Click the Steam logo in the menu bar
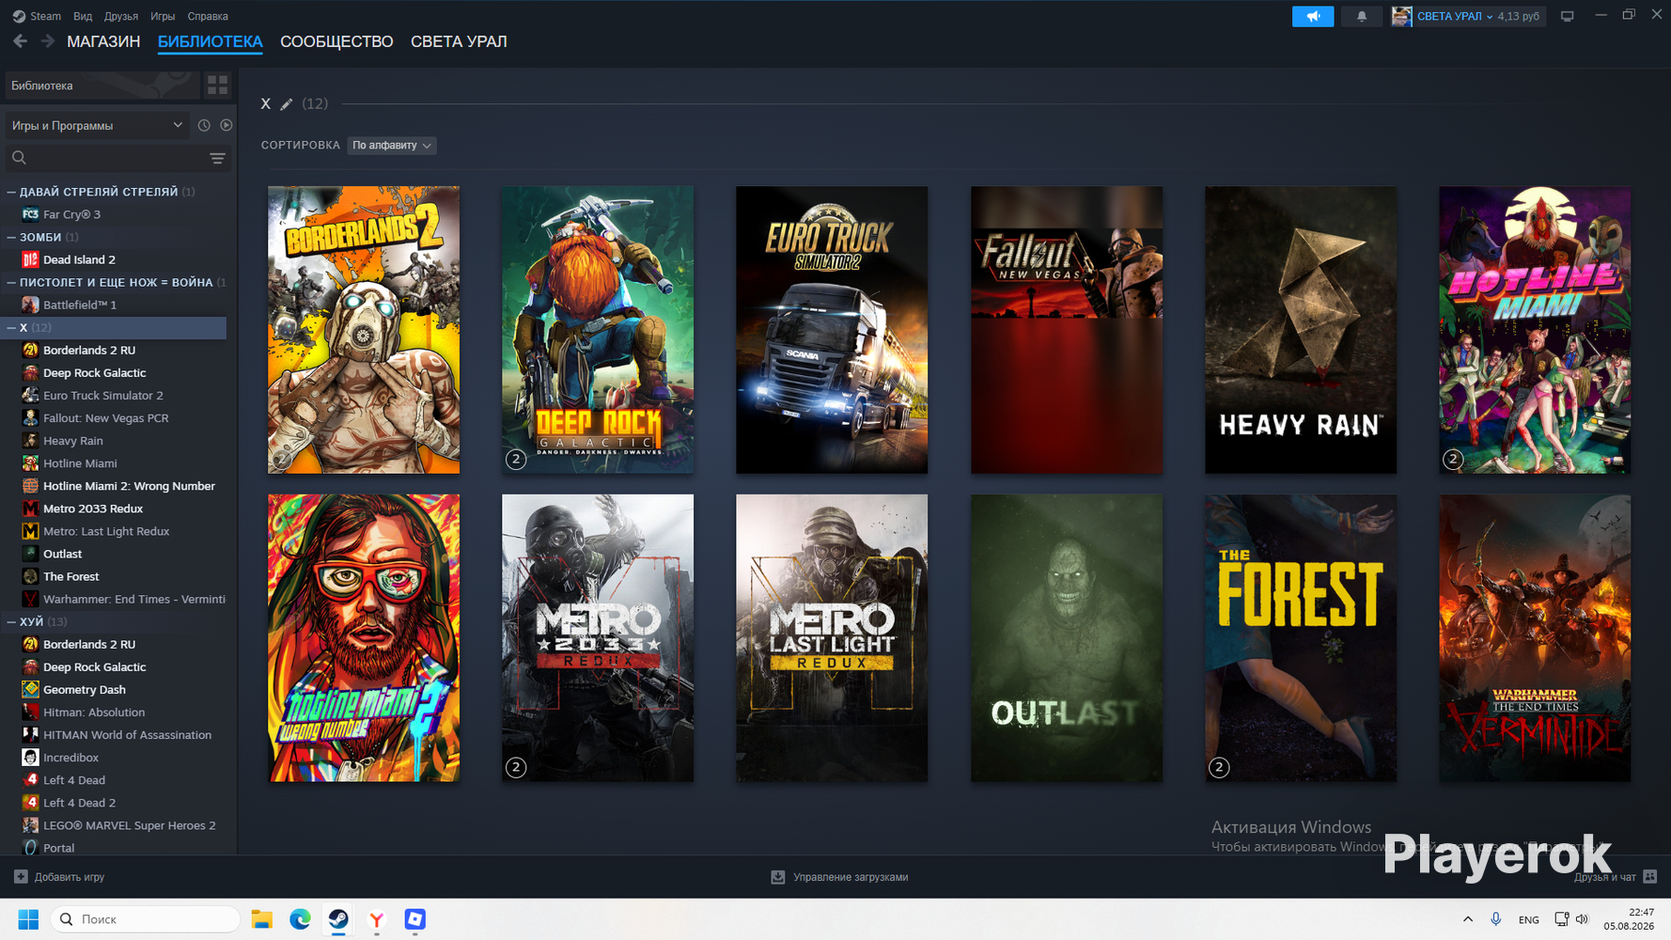 [19, 16]
